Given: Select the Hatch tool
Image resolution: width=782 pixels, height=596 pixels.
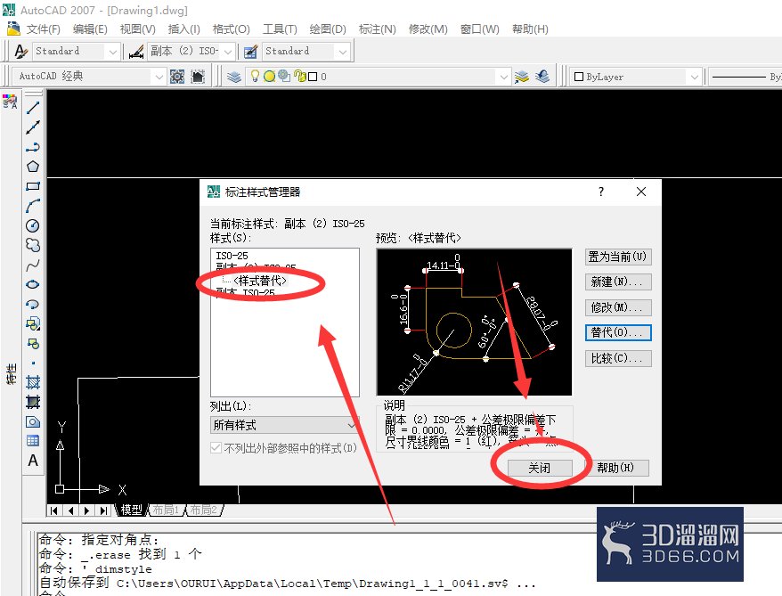Looking at the screenshot, I should (33, 382).
